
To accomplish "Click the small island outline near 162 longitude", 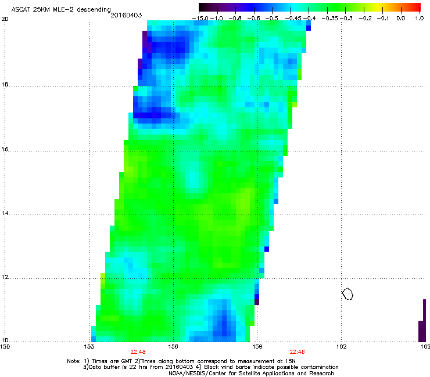I will (x=347, y=293).
